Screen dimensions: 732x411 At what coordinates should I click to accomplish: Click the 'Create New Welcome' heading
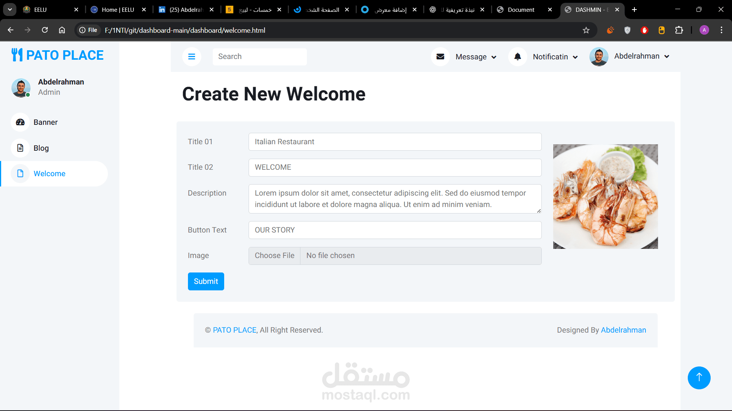point(274,94)
